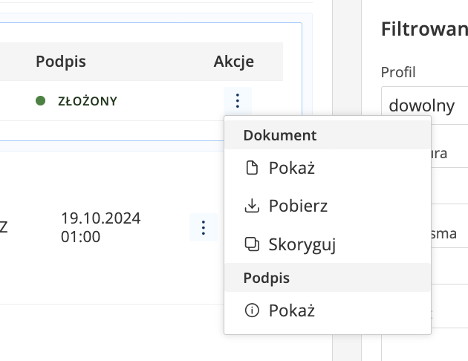The width and height of the screenshot is (468, 361).
Task: Click the download arrow icon next to Pobierz
Action: pyautogui.click(x=252, y=206)
